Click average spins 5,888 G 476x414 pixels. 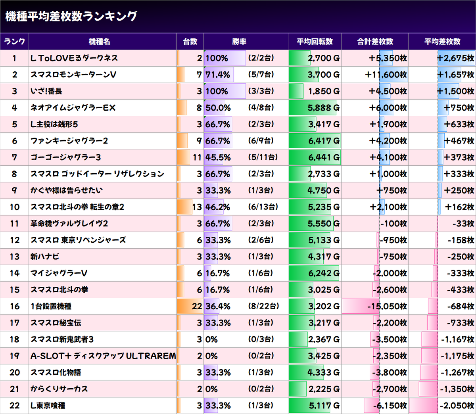pyautogui.click(x=324, y=108)
